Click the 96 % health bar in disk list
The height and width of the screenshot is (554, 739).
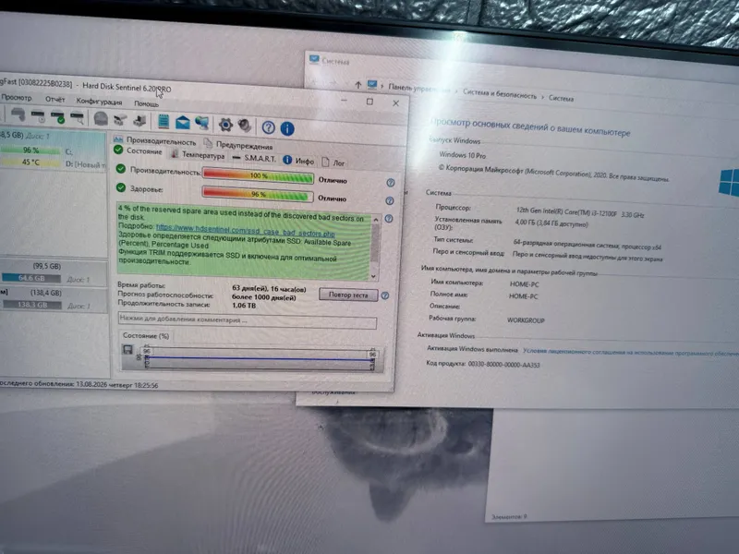tap(30, 151)
